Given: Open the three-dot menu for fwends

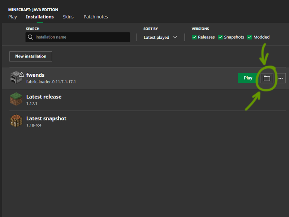Looking at the screenshot, I should [x=280, y=78].
